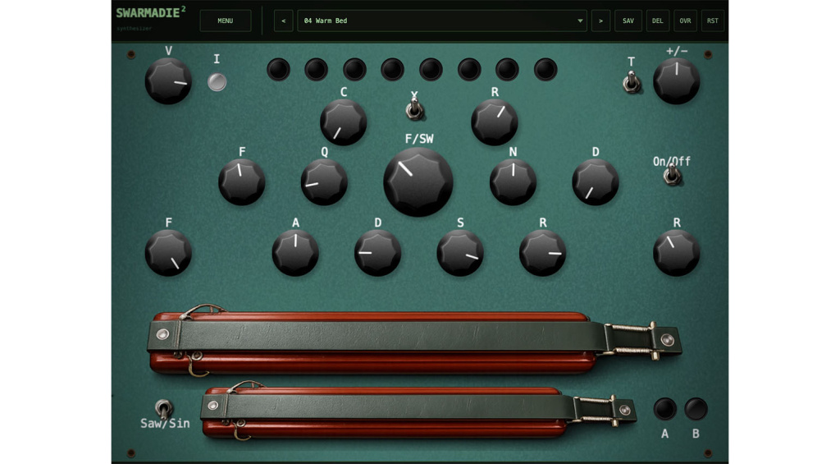Click the F knob at far left bottom row
This screenshot has height=464, width=840.
(x=168, y=253)
